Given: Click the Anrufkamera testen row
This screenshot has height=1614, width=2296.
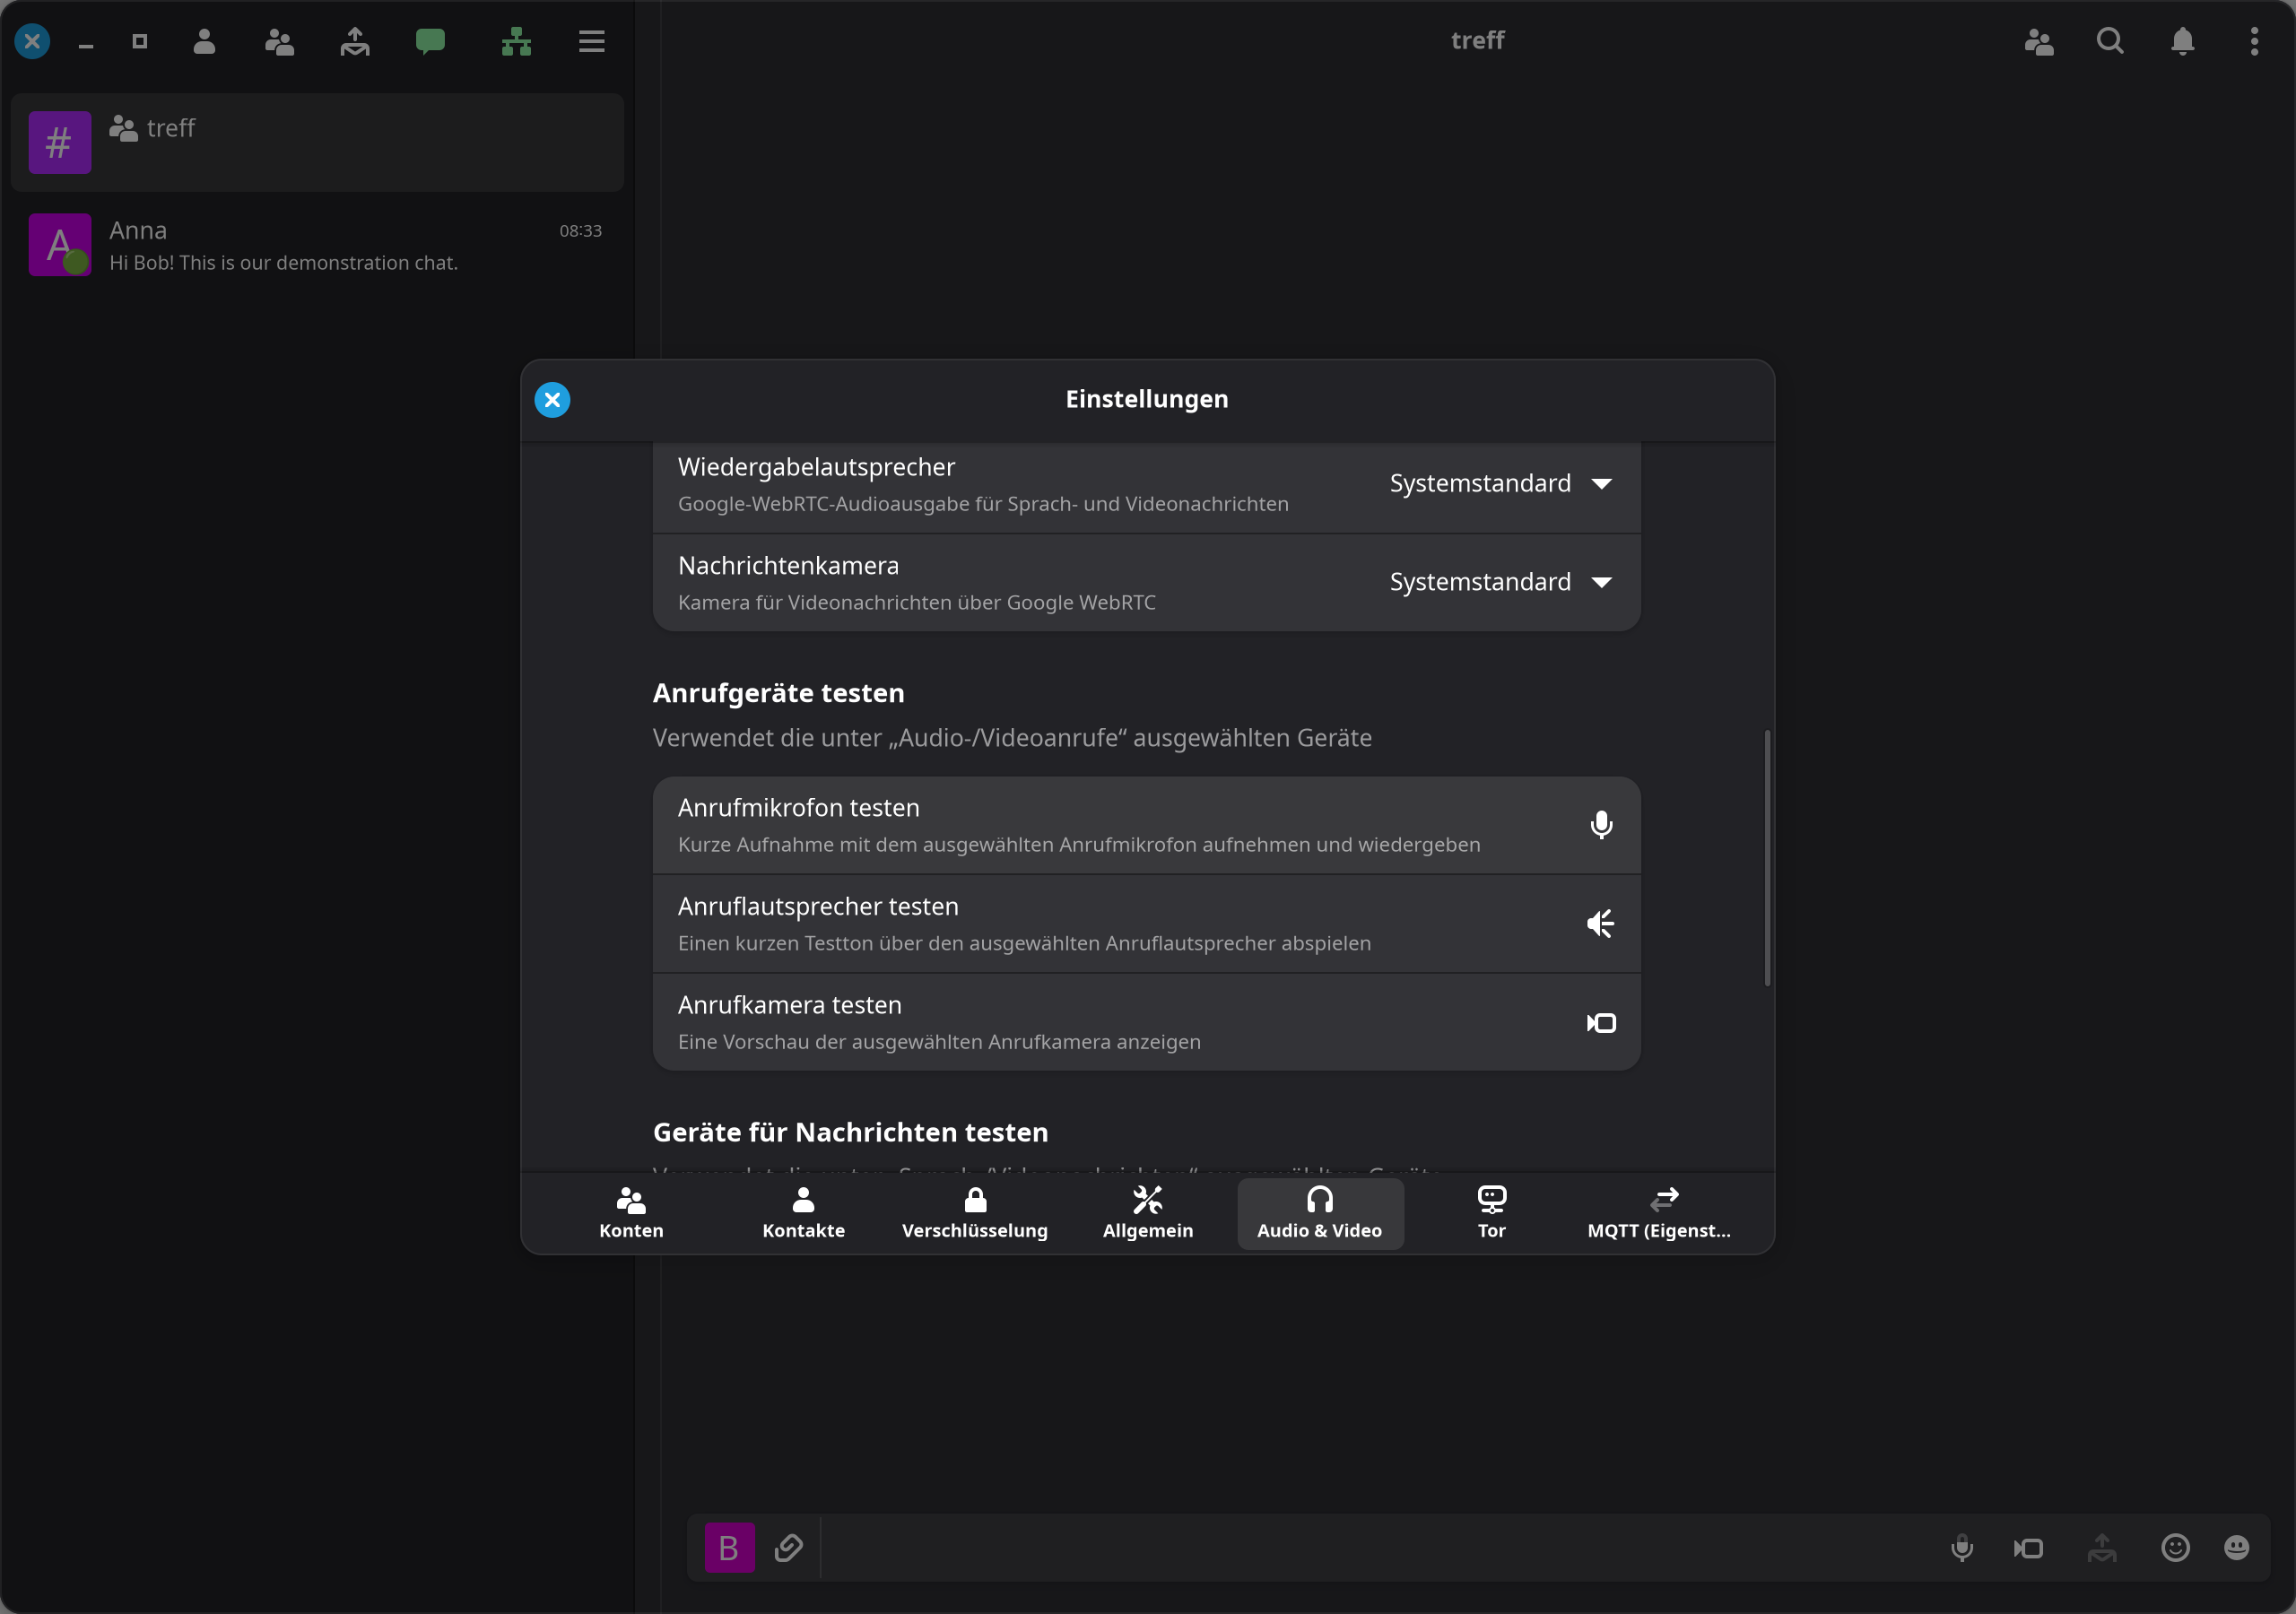Looking at the screenshot, I should (x=1146, y=1022).
